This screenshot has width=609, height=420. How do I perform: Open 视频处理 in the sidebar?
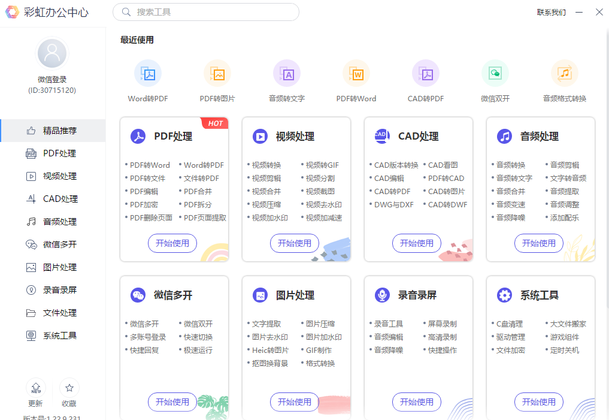click(x=53, y=176)
